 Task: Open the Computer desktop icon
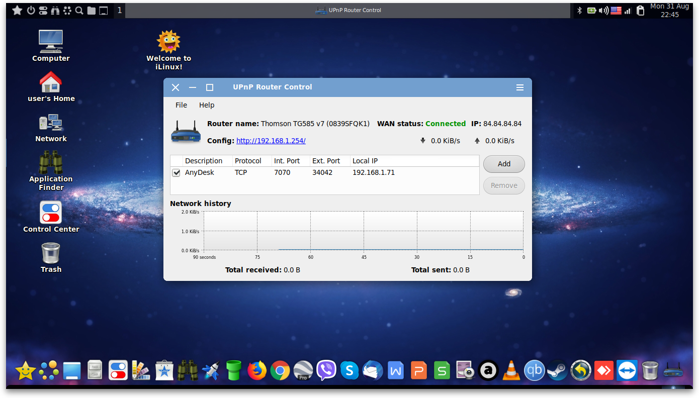click(x=51, y=46)
